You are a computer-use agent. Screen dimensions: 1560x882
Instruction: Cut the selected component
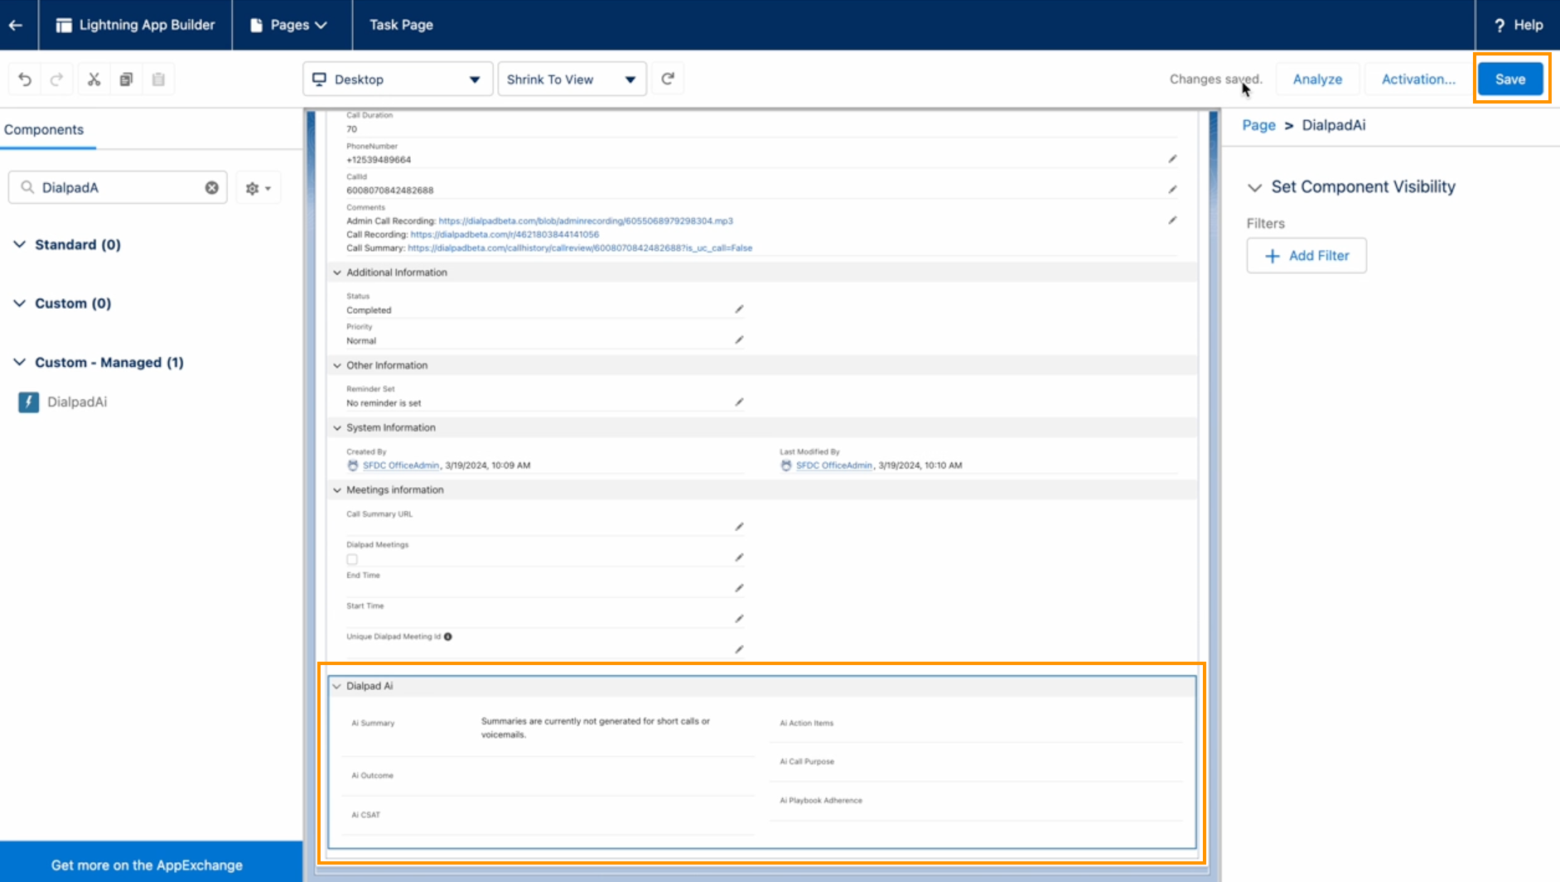[94, 80]
